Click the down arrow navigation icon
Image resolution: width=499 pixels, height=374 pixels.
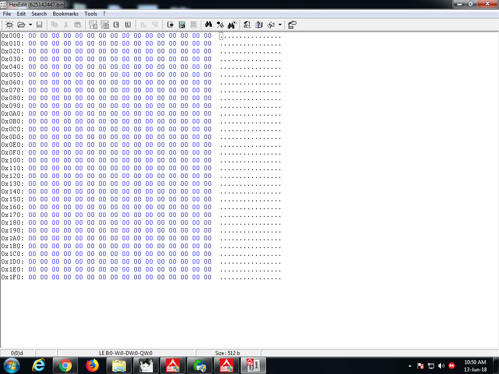point(155,25)
